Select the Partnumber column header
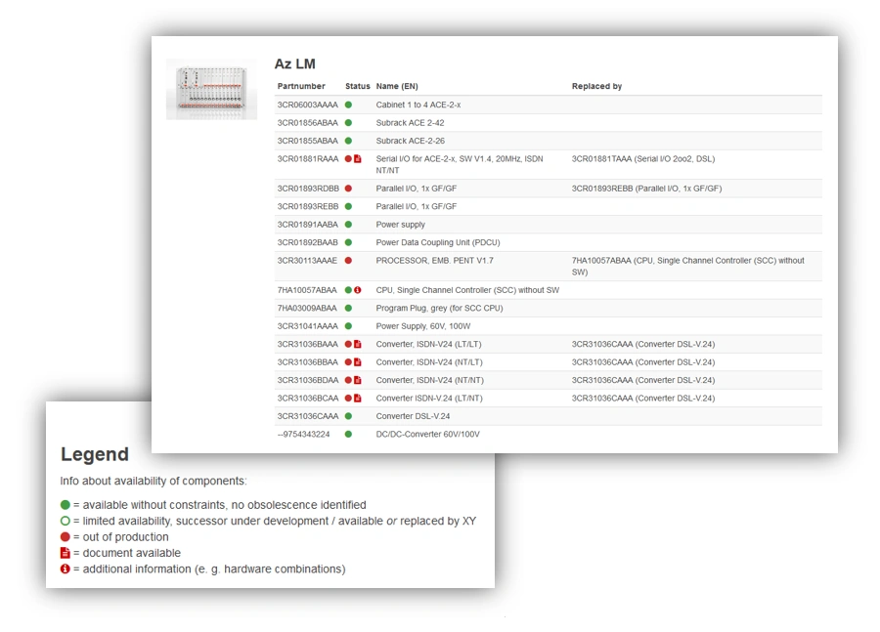Image resolution: width=880 pixels, height=632 pixels. pos(301,86)
